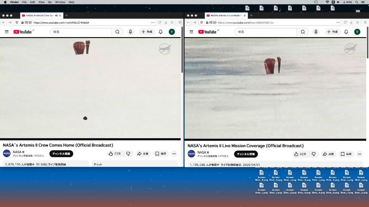
Task: Open browser hamburger menu in left window
Action: tap(180, 22)
